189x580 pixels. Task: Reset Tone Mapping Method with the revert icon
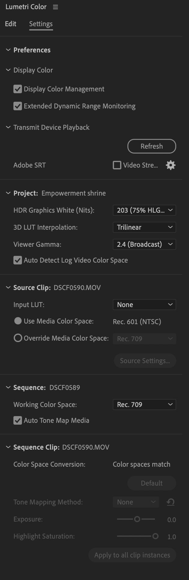pos(170,502)
